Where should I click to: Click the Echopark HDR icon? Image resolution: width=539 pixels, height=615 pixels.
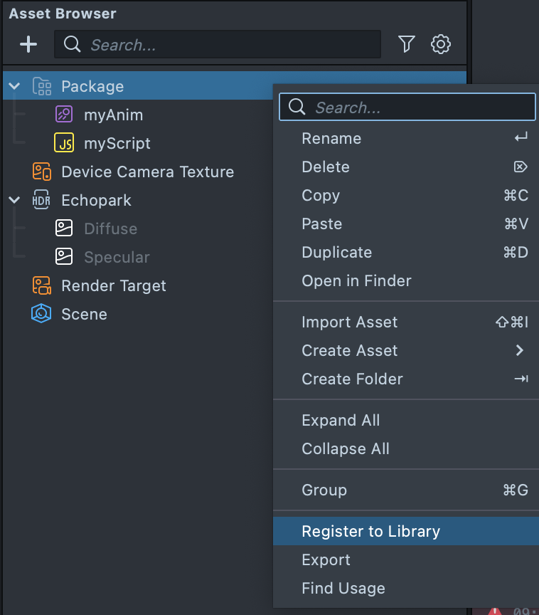click(42, 200)
